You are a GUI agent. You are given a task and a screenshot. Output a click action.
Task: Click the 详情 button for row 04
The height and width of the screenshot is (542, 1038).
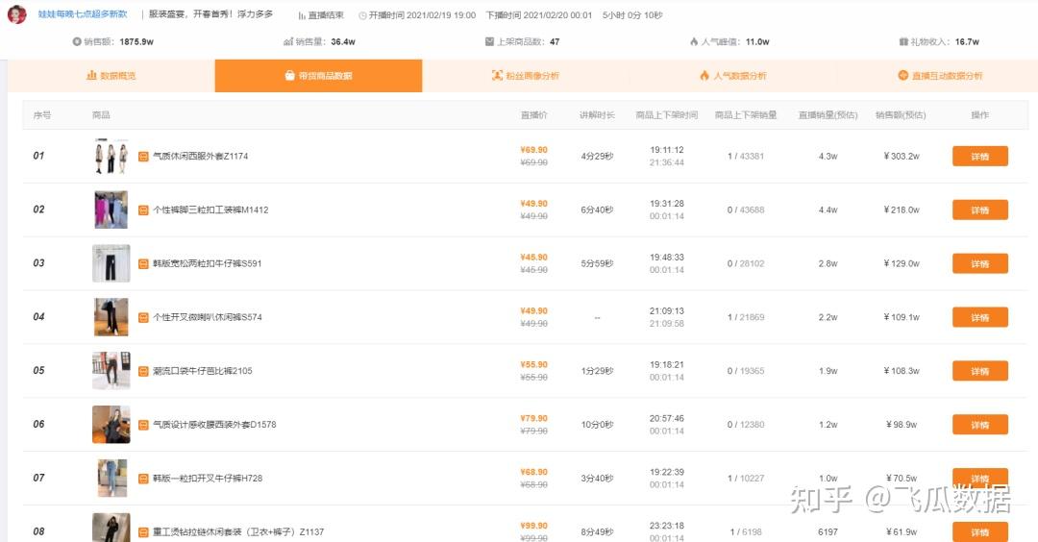(x=979, y=317)
